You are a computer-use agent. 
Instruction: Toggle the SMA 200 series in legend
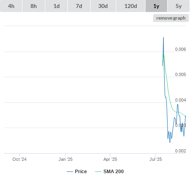(109, 172)
